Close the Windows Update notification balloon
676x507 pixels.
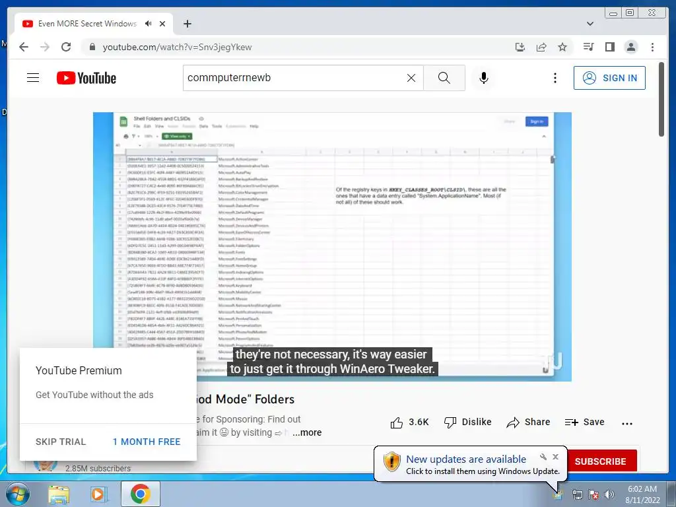pos(556,457)
